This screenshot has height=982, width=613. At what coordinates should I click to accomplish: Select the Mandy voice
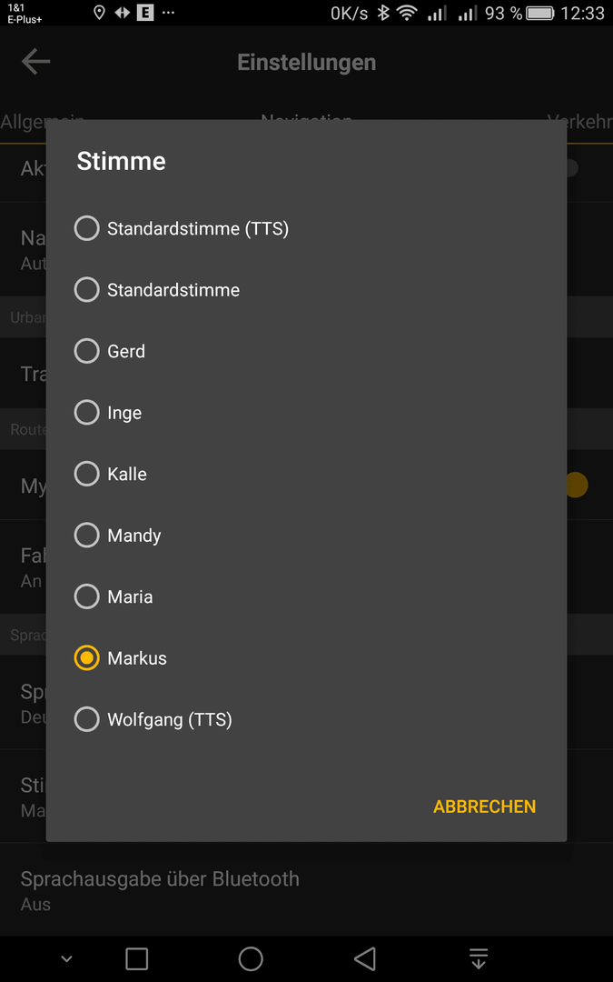[117, 536]
